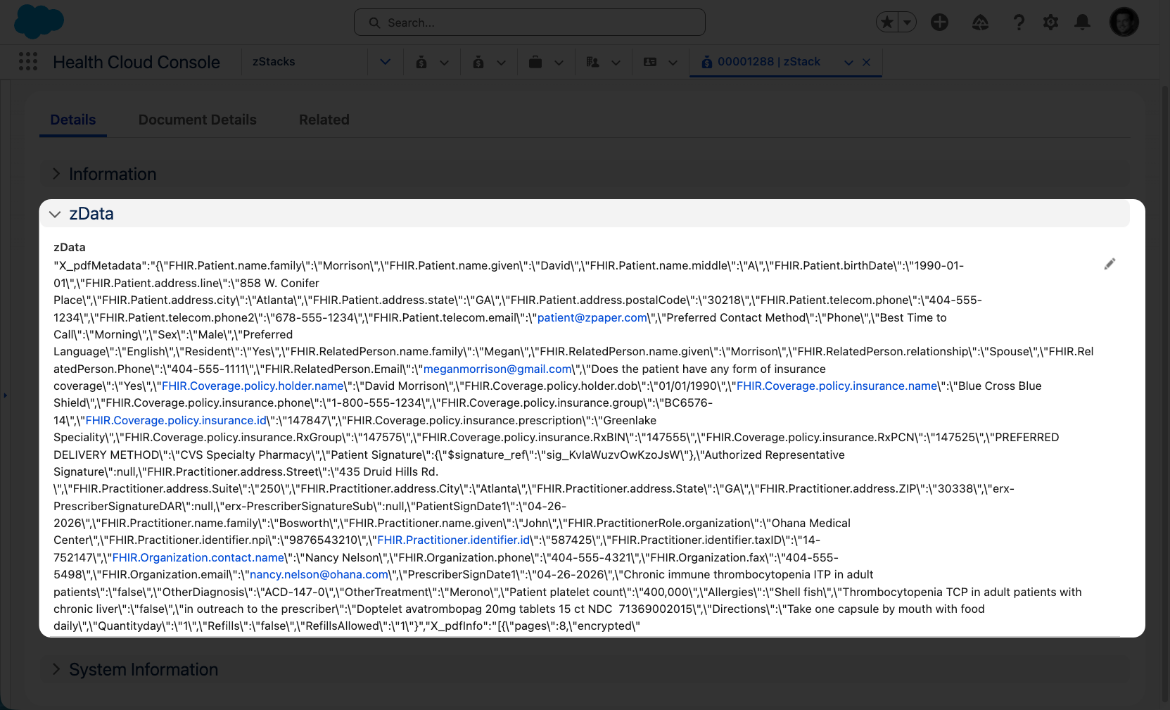Screen dimensions: 1170x710
Task: Select the money bag tab left of briefcase
Action: tap(478, 63)
